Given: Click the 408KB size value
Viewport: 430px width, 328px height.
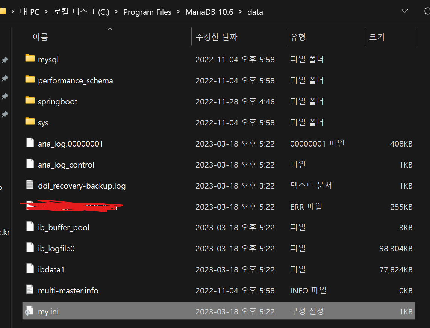Looking at the screenshot, I should (401, 144).
